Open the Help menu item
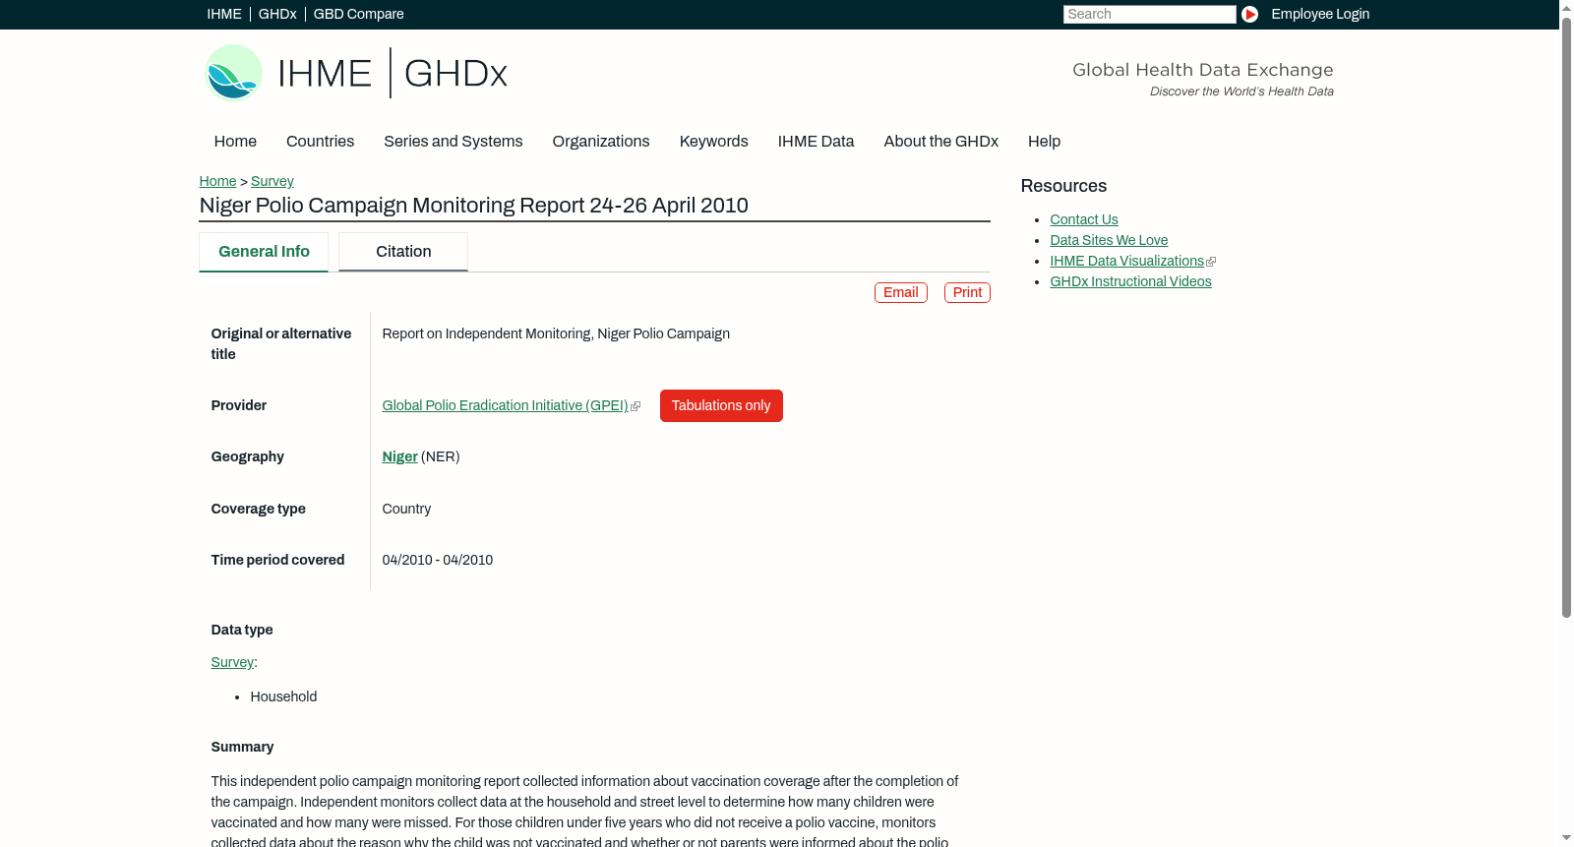This screenshot has height=847, width=1574. pyautogui.click(x=1044, y=142)
